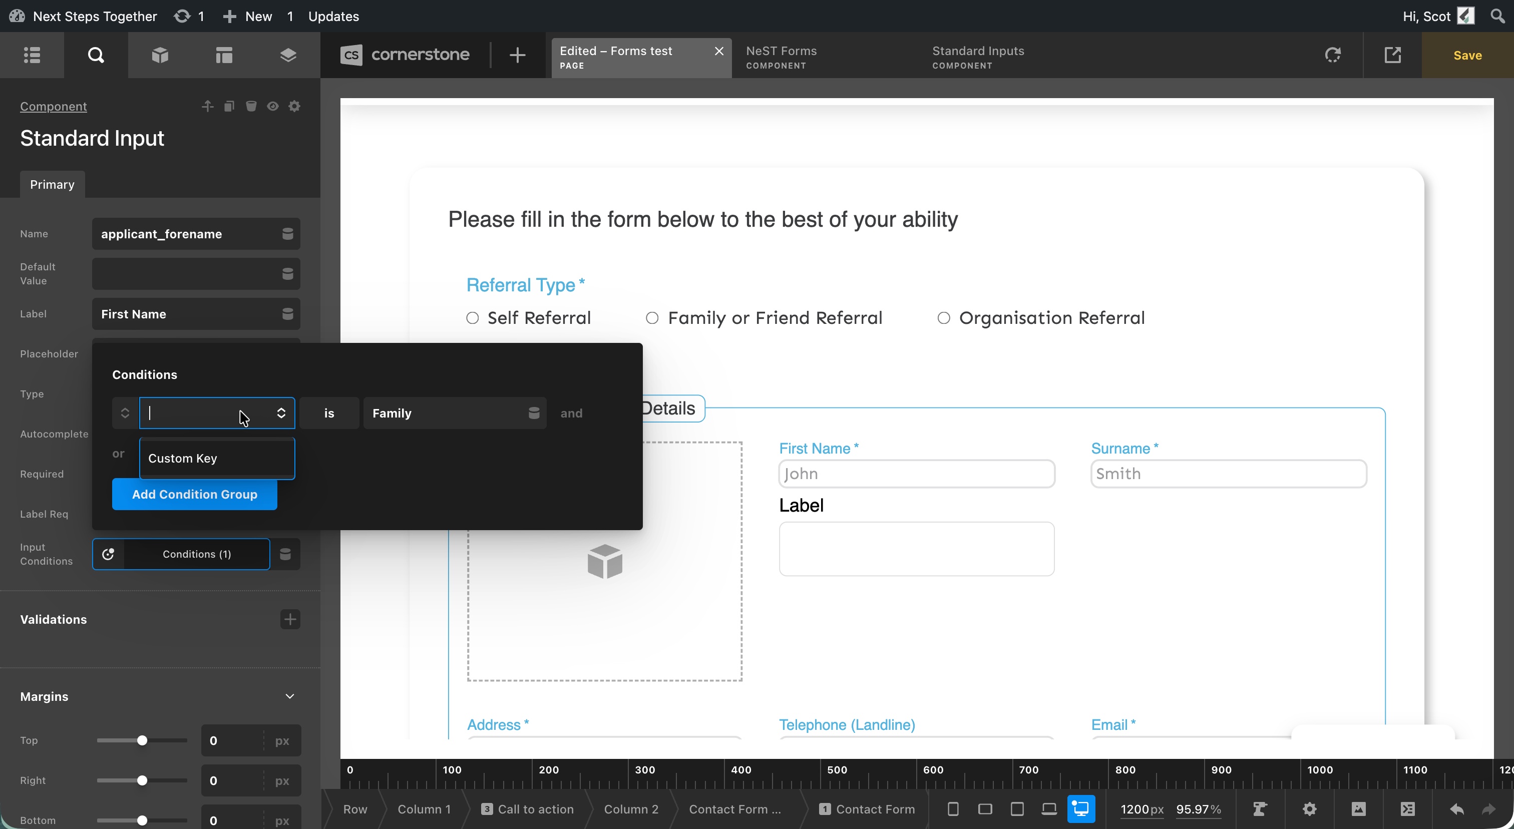Open preview in new window icon
Image resolution: width=1514 pixels, height=829 pixels.
click(1392, 55)
